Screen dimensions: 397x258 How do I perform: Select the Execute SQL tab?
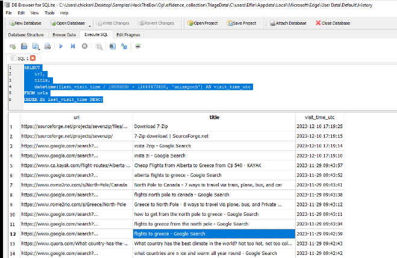96,35
